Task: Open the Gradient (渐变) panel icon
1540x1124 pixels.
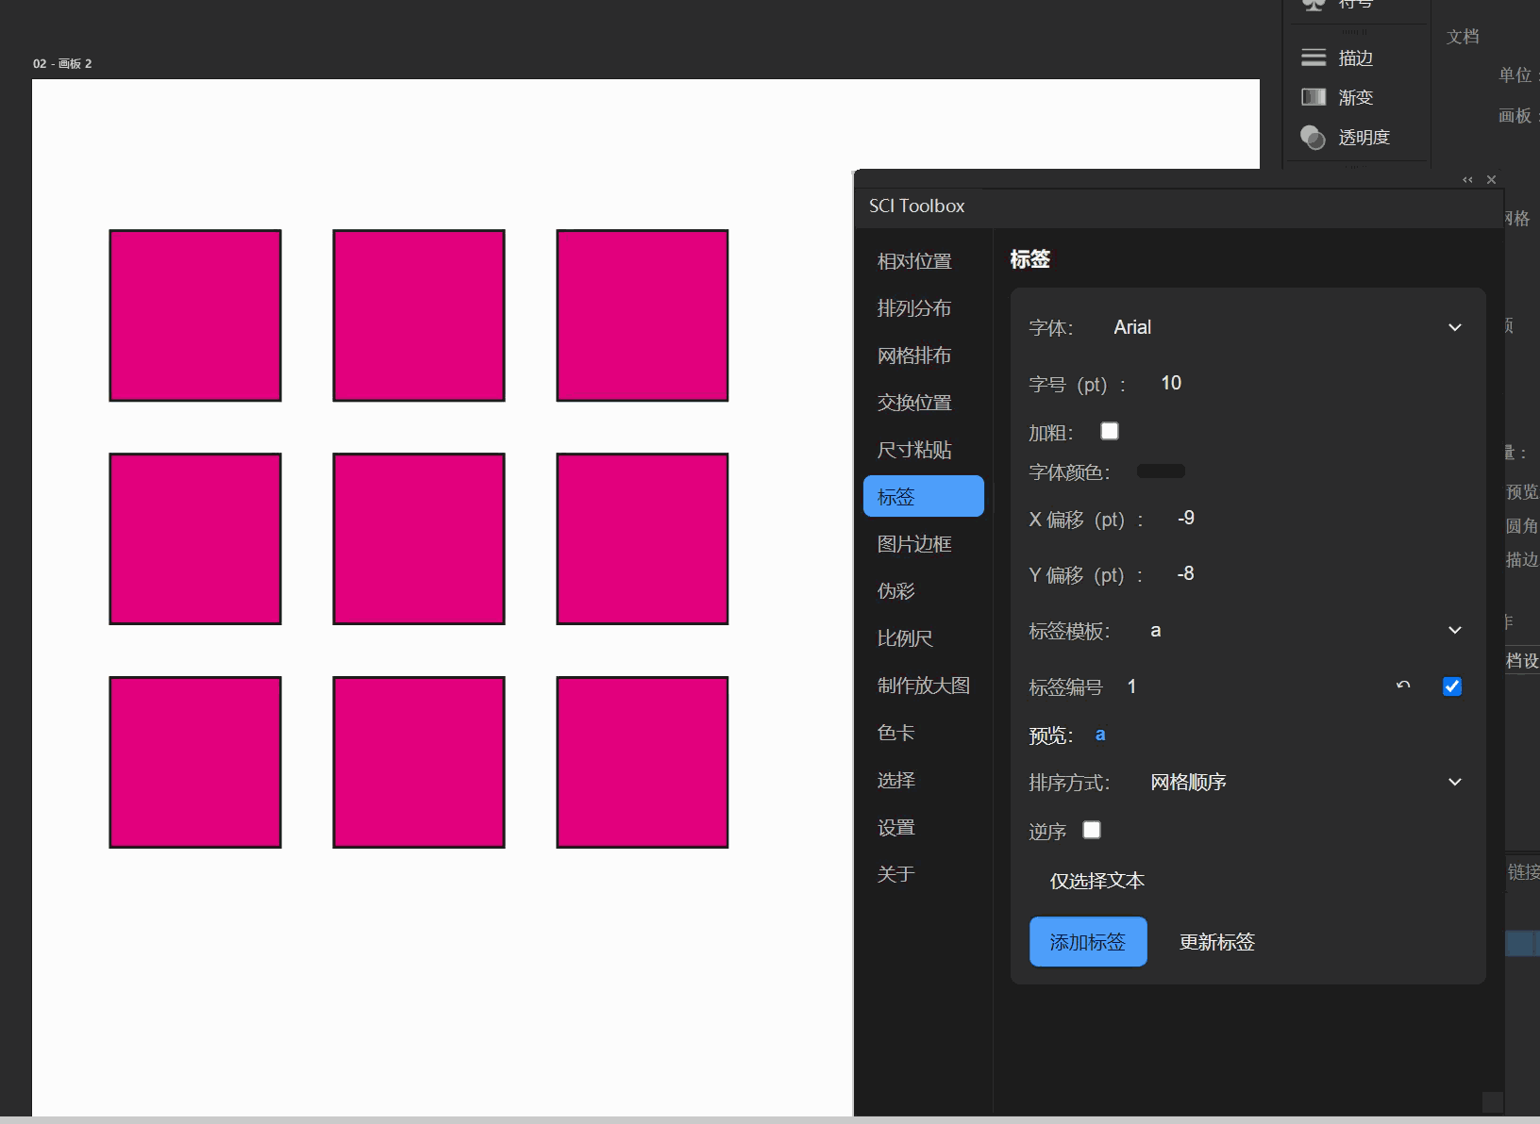Action: pyautogui.click(x=1314, y=97)
